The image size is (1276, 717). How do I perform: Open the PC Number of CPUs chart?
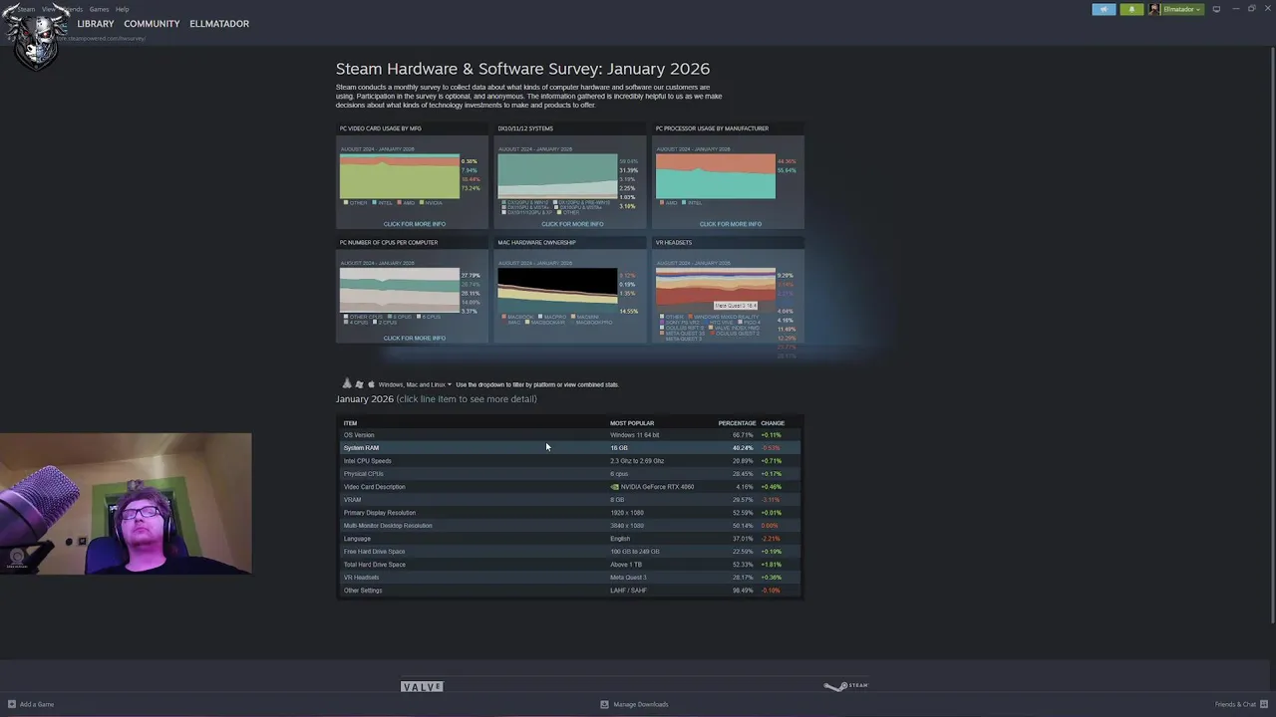[414, 292]
